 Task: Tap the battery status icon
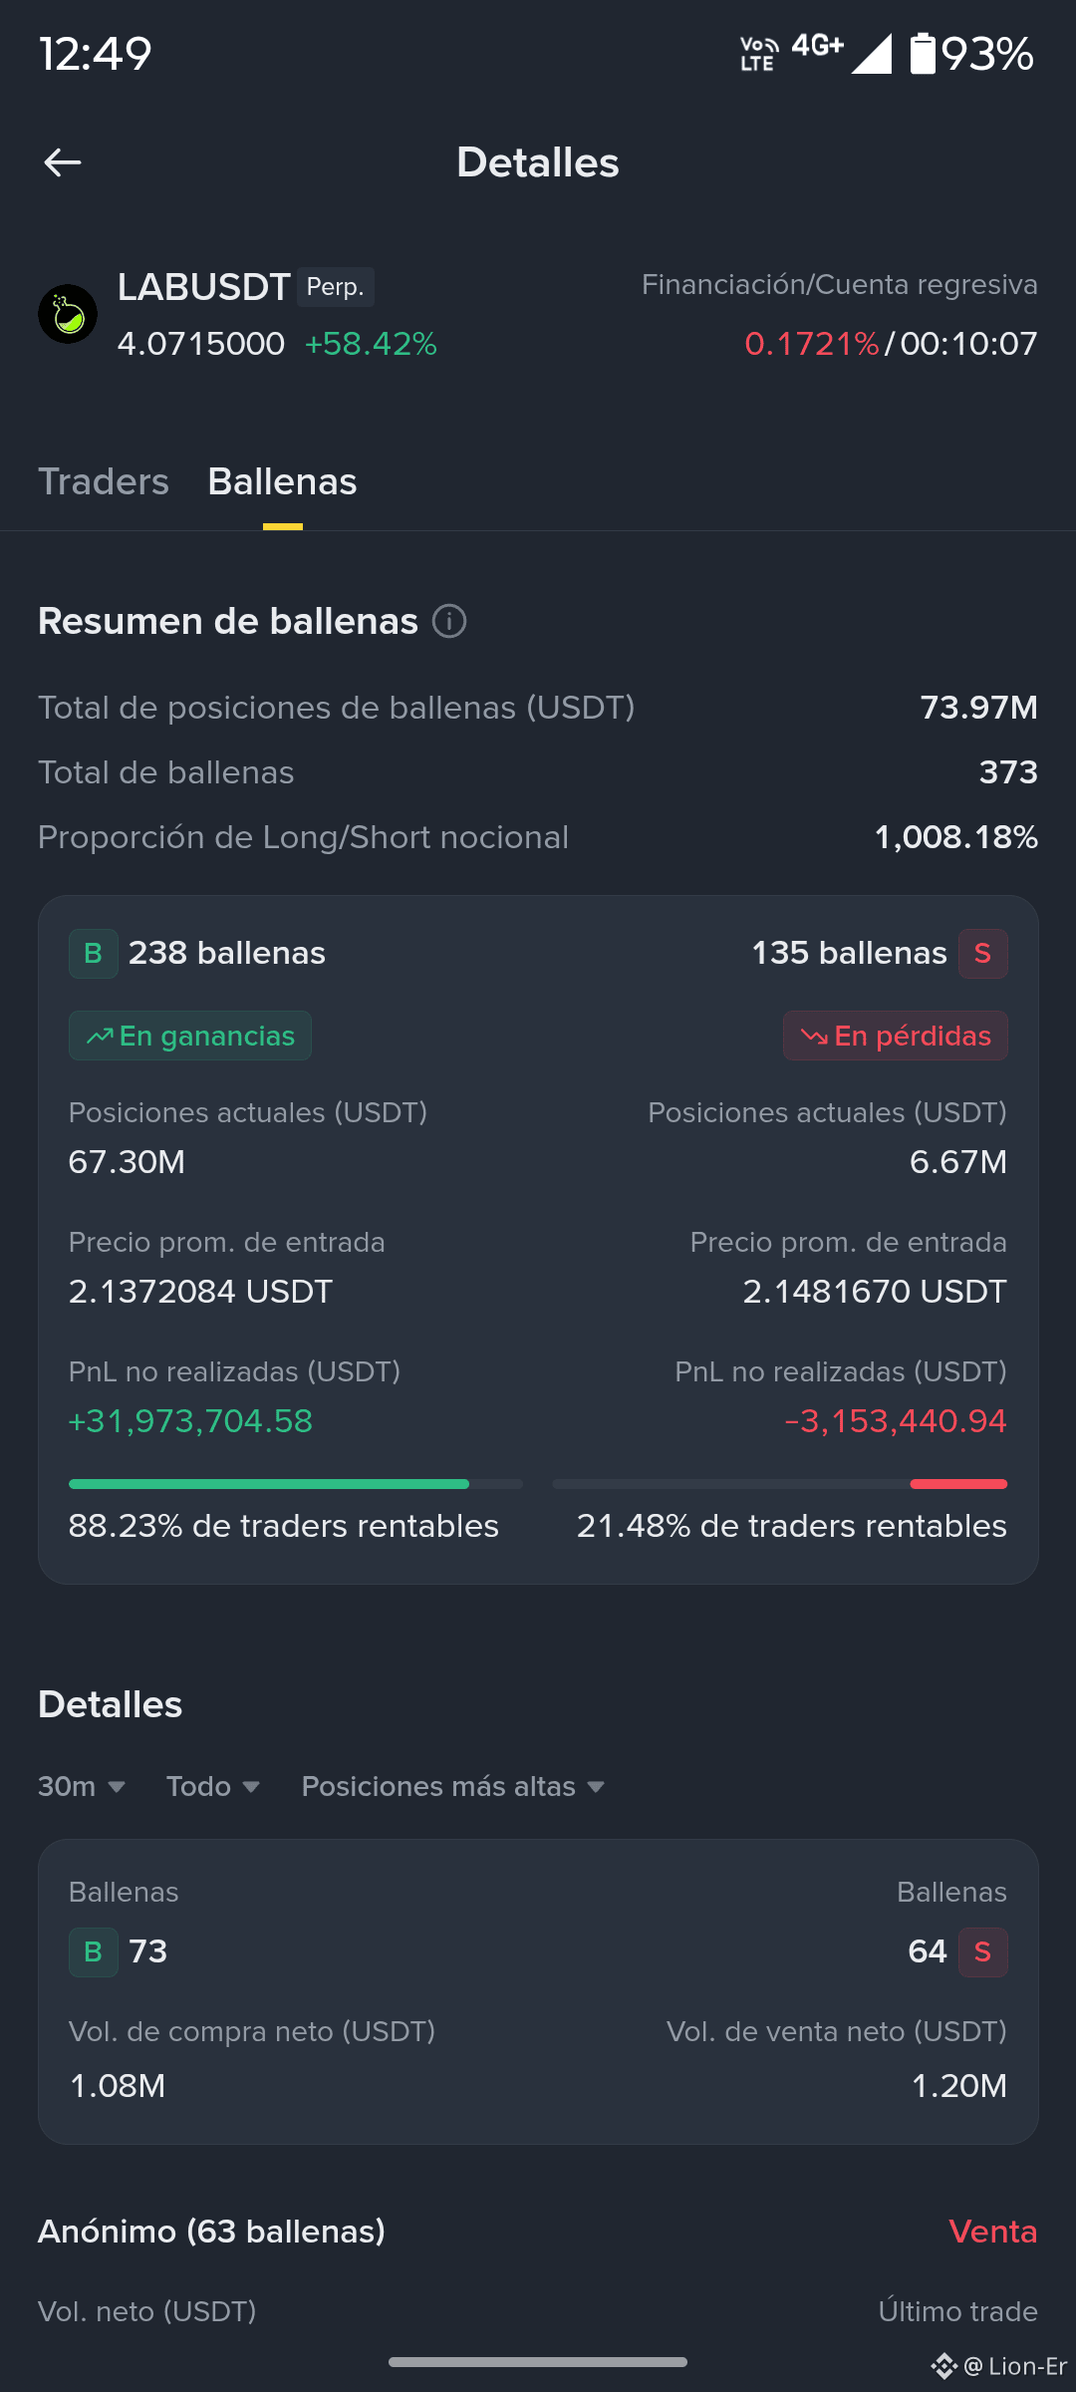click(x=923, y=54)
